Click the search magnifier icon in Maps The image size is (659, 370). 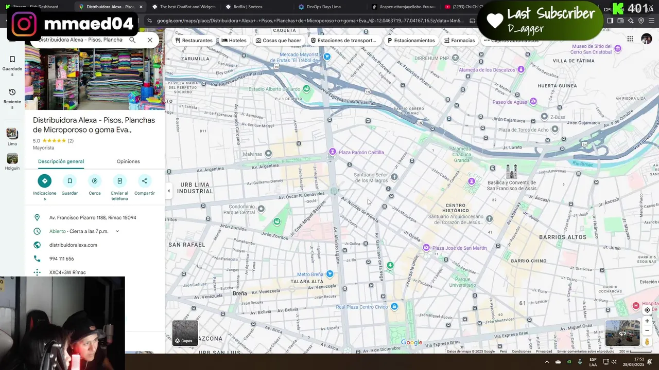[x=132, y=40]
